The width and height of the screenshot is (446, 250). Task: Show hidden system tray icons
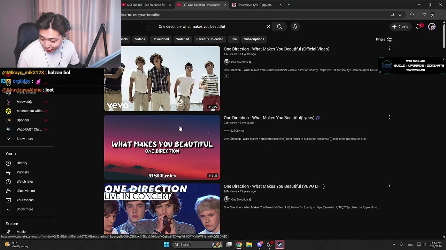pos(394,244)
